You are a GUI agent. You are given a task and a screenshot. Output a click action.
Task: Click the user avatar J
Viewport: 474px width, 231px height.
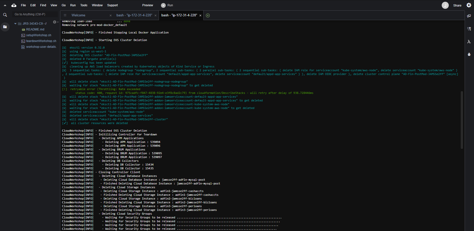[x=445, y=5]
